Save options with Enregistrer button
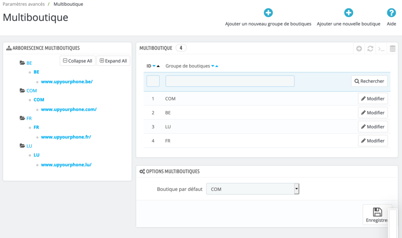The width and height of the screenshot is (402, 238). tap(377, 215)
